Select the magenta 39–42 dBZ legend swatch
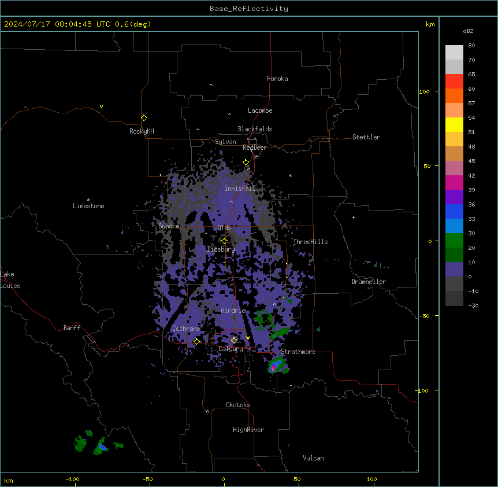 coord(454,182)
